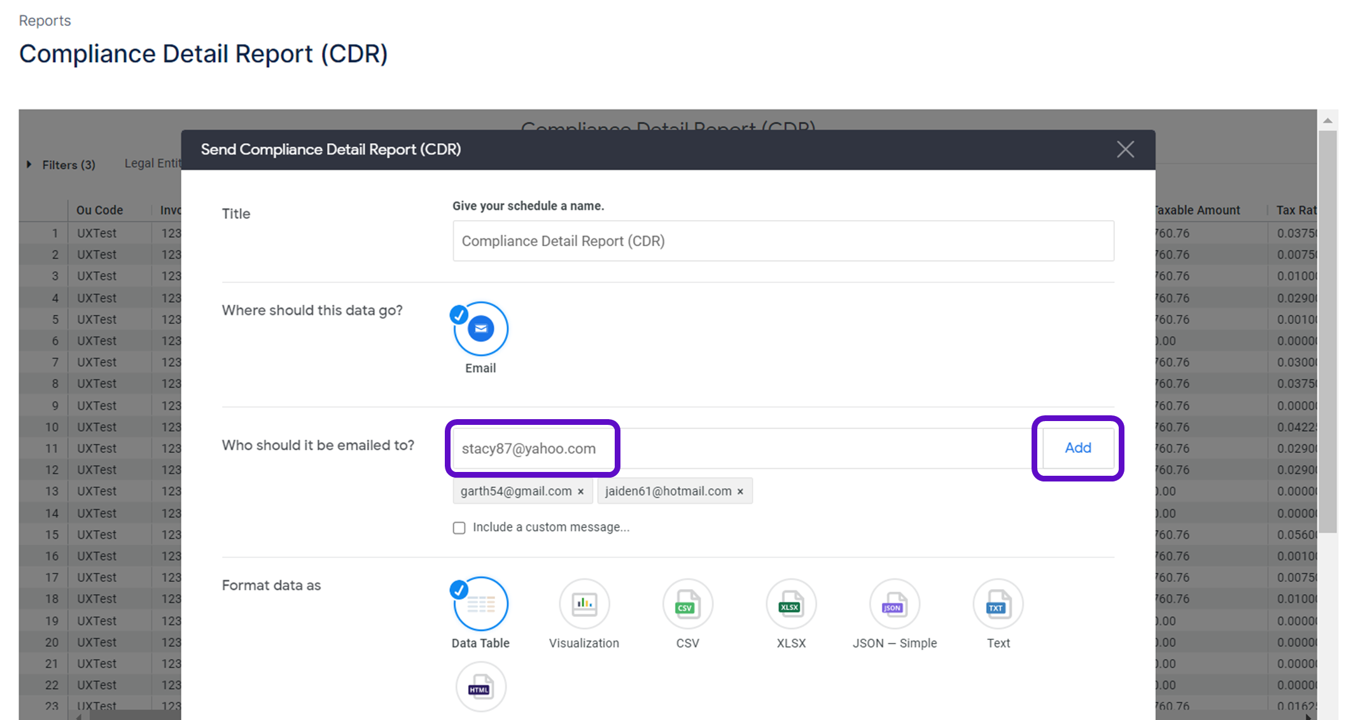
Task: Pick the JSON — Simple format icon
Action: [x=894, y=604]
